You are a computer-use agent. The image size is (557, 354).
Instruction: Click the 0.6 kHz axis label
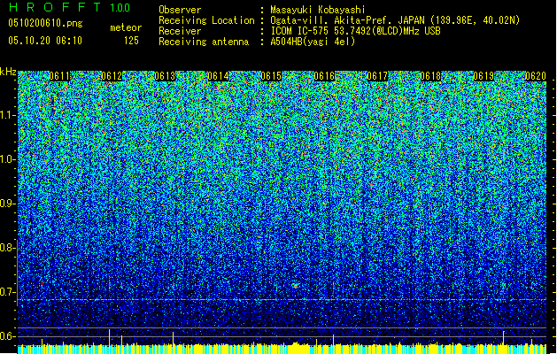click(8, 336)
